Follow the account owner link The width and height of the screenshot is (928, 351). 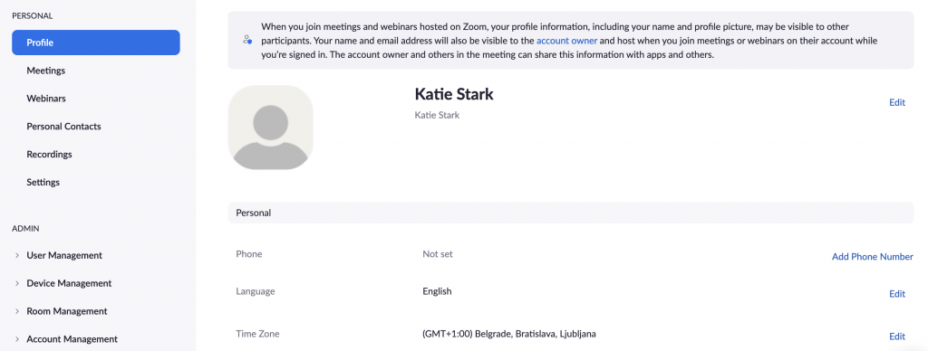click(567, 41)
